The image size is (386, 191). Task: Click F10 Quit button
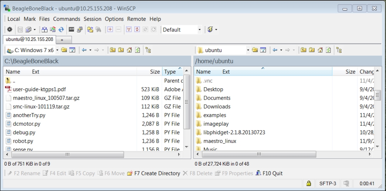(269, 173)
